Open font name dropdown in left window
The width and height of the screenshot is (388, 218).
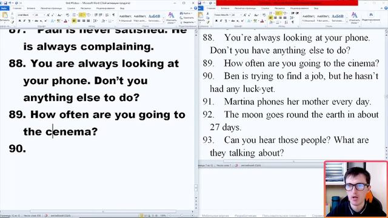tap(33, 15)
